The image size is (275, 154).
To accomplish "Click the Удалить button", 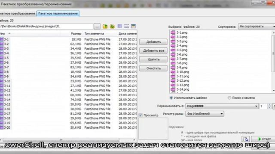I will click(153, 59).
